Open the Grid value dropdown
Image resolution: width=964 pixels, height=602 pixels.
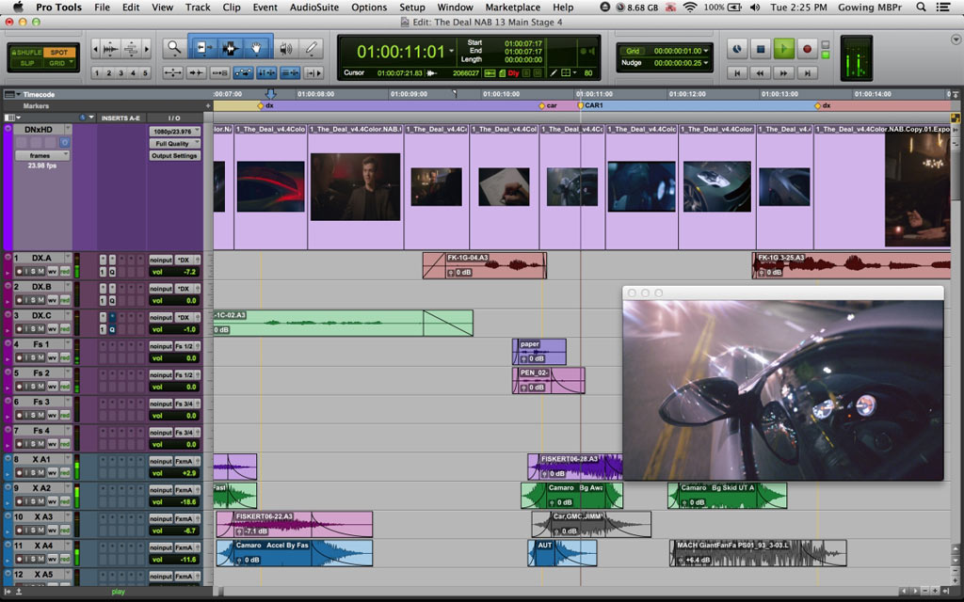[x=708, y=51]
